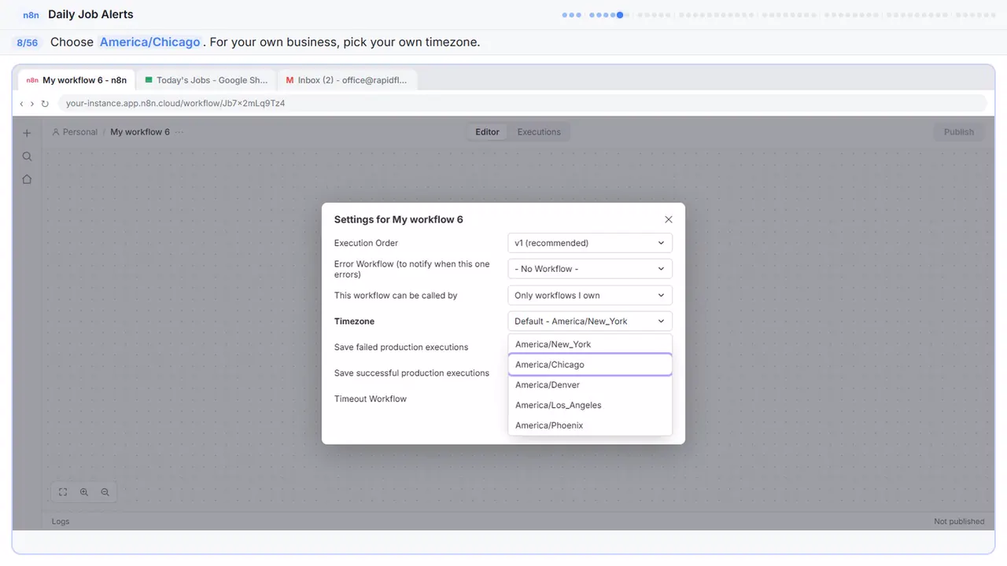Close the workflow settings dialog
This screenshot has height=566, width=1007.
click(669, 220)
